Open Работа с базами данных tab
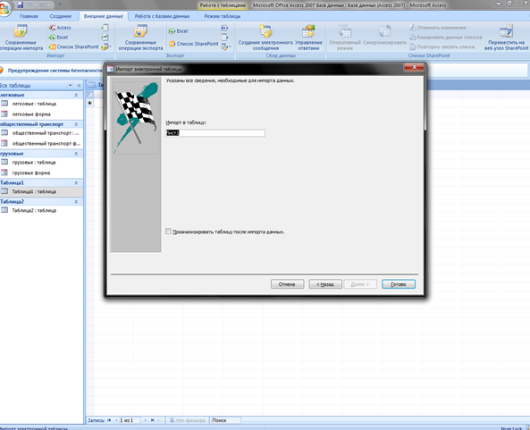 click(x=163, y=16)
